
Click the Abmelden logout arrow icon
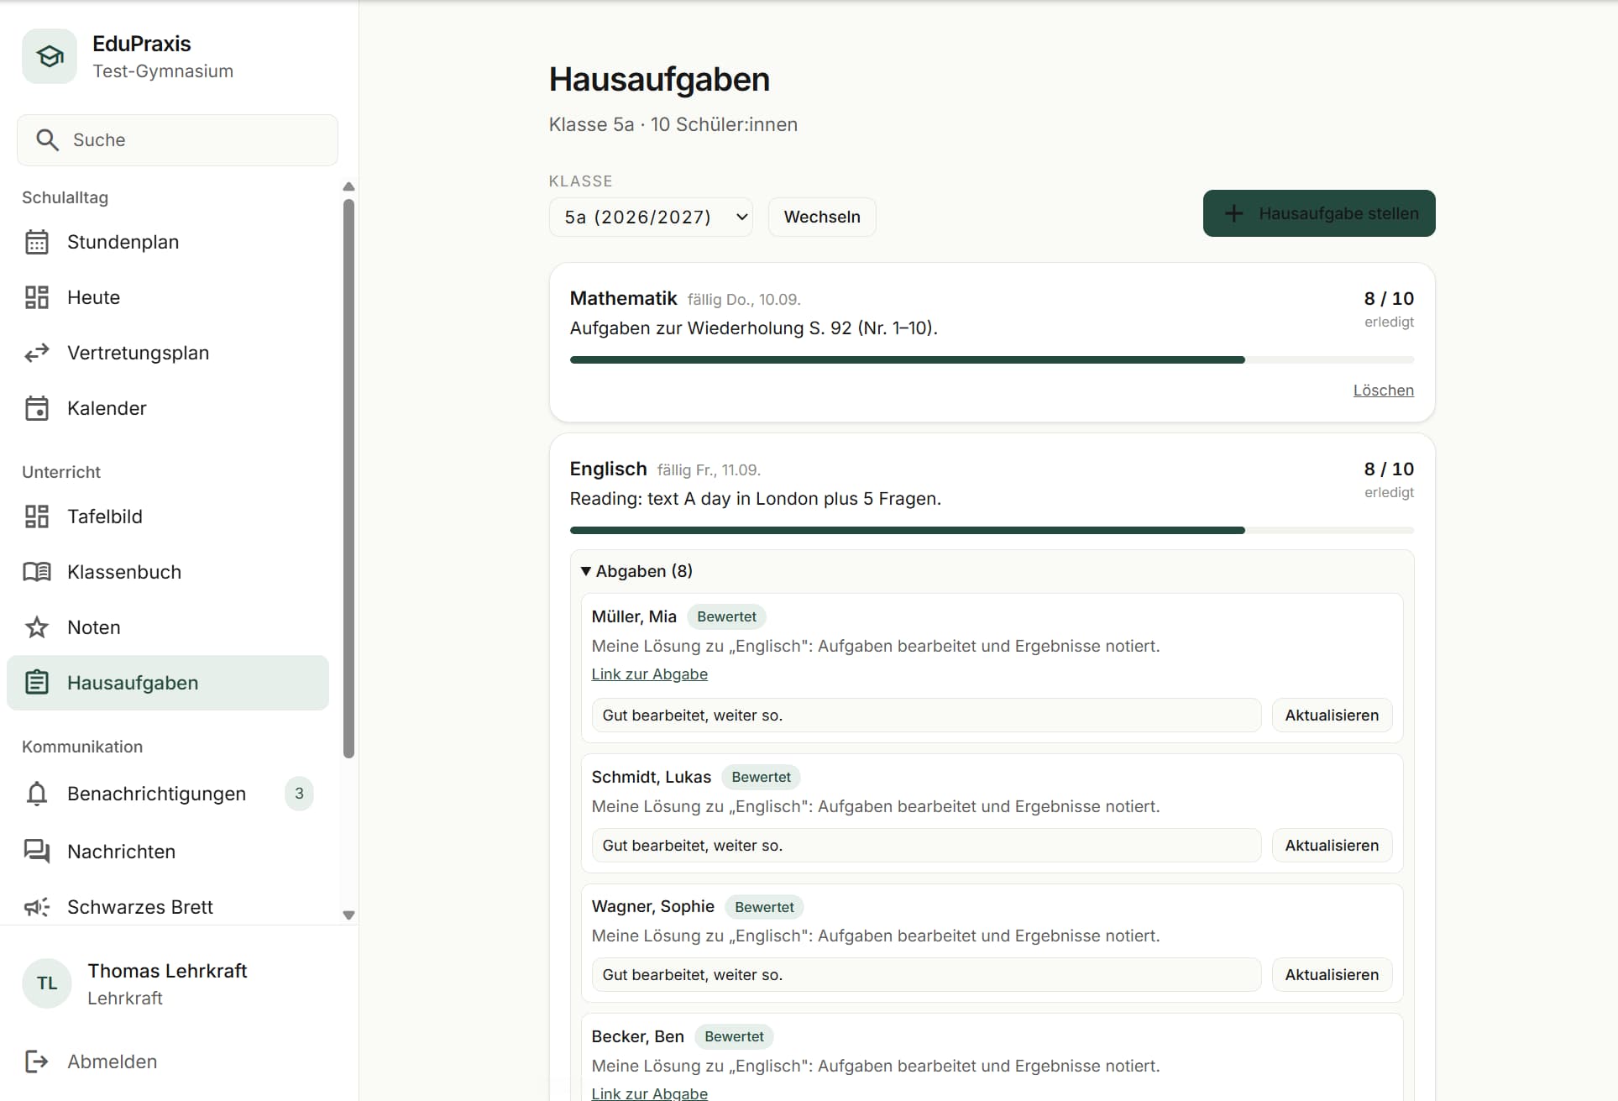tap(37, 1062)
